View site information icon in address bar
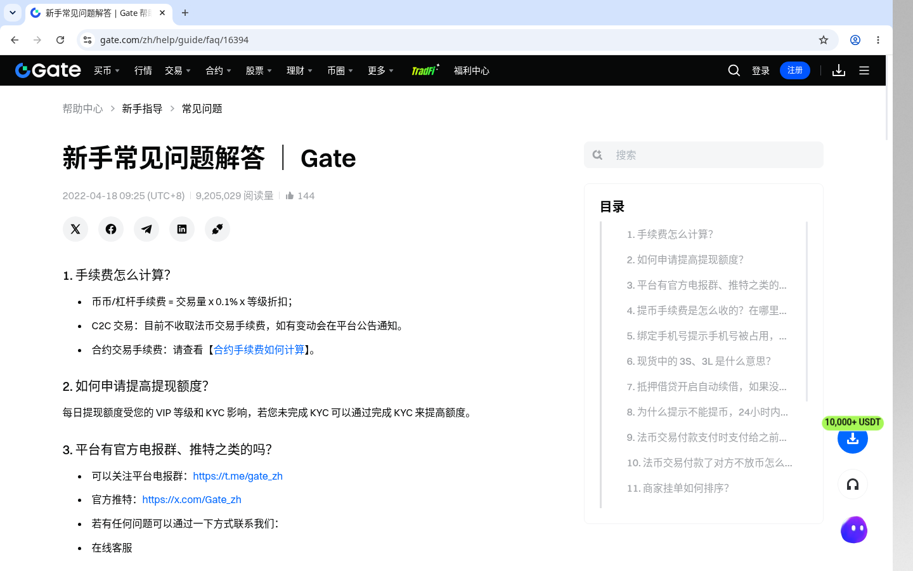Screen dimensions: 913x571 point(87,40)
